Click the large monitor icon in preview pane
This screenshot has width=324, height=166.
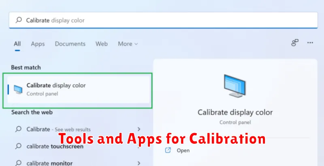point(235,86)
